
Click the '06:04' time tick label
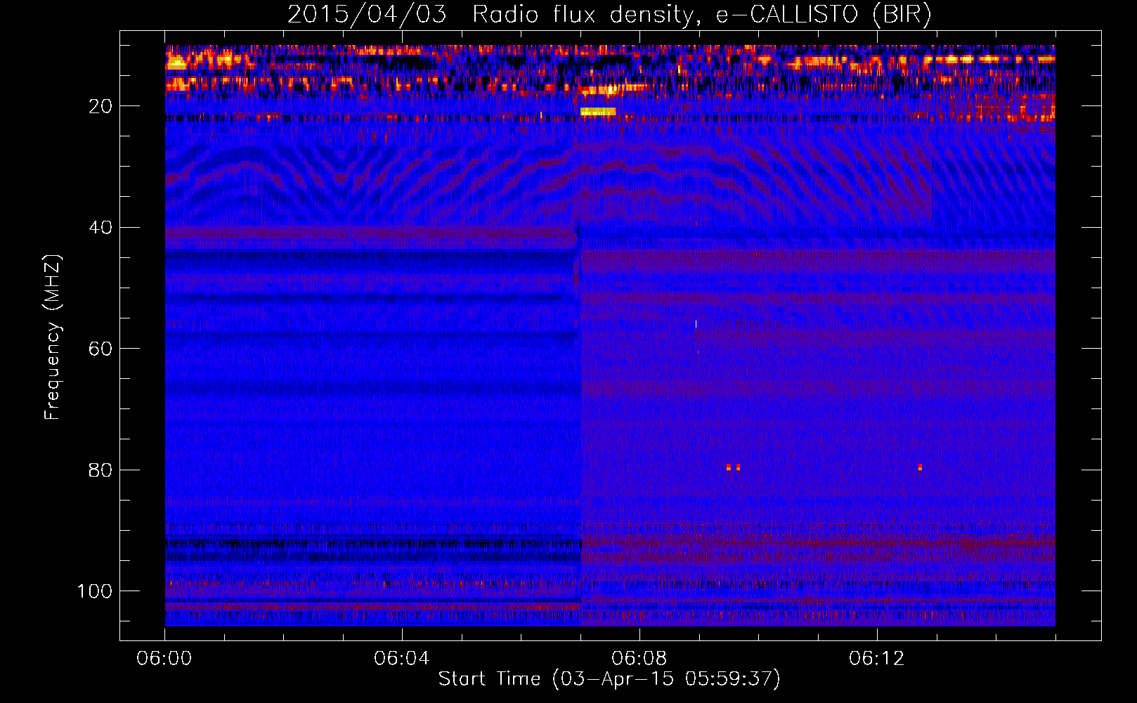click(x=402, y=659)
